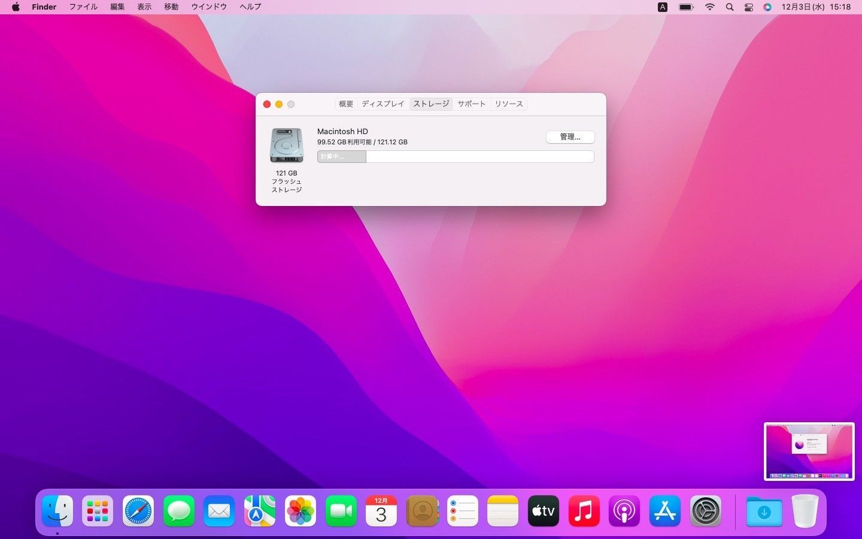Open Podcasts from the Dock
The width and height of the screenshot is (862, 539).
[624, 510]
